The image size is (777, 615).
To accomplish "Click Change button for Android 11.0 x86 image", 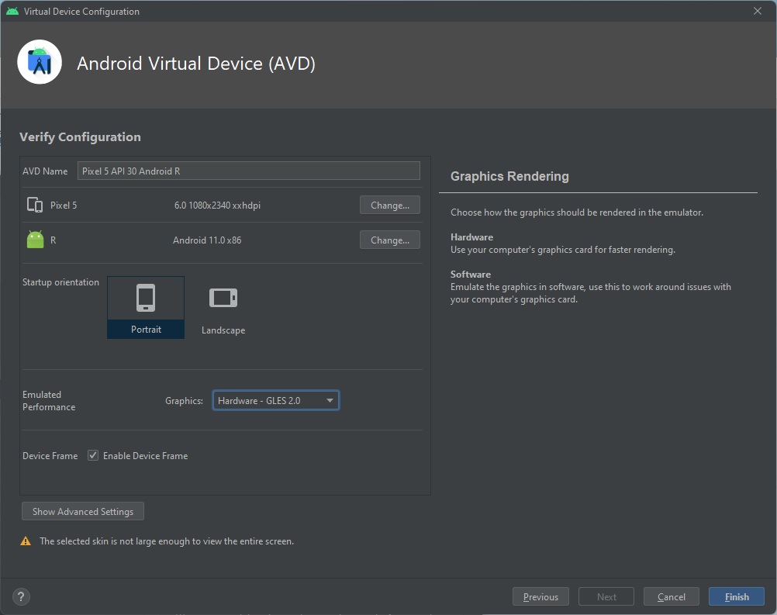I will tap(390, 240).
